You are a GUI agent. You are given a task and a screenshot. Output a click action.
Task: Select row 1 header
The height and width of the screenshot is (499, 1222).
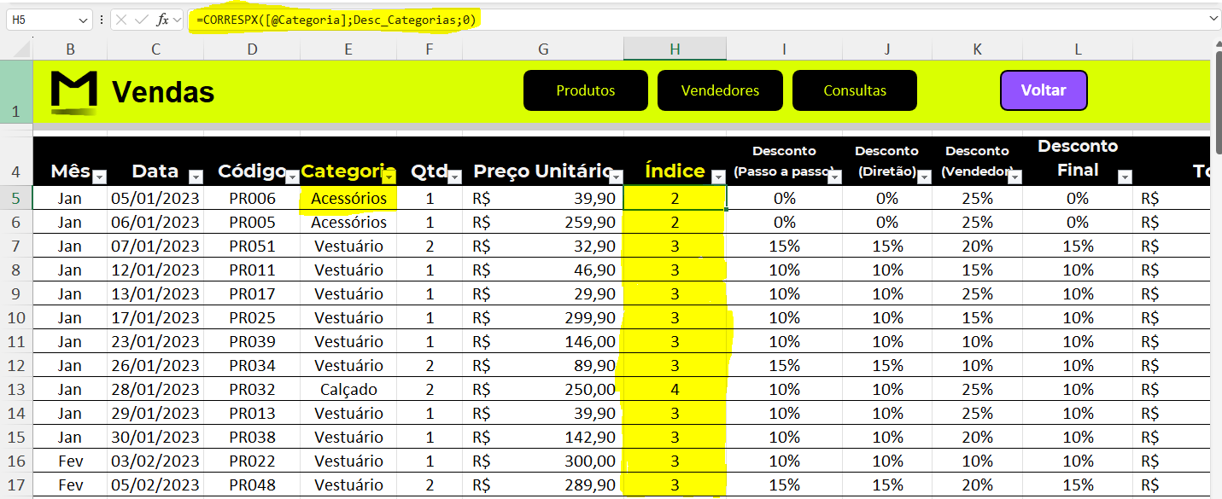click(16, 92)
